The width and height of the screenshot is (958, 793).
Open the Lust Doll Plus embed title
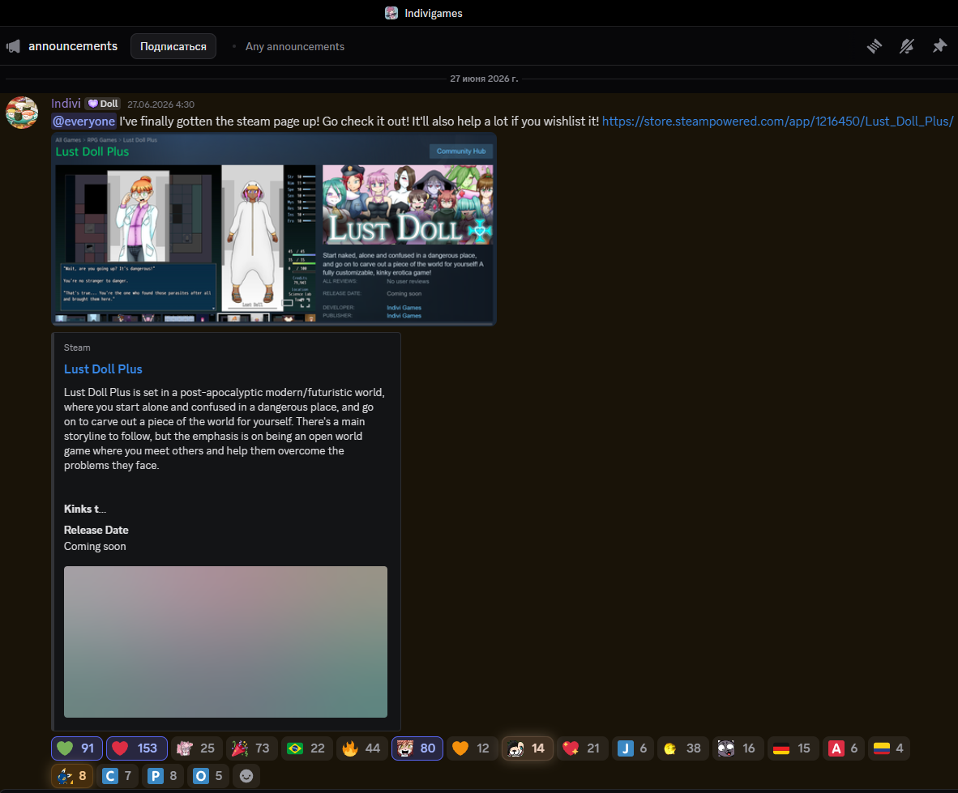pos(103,369)
